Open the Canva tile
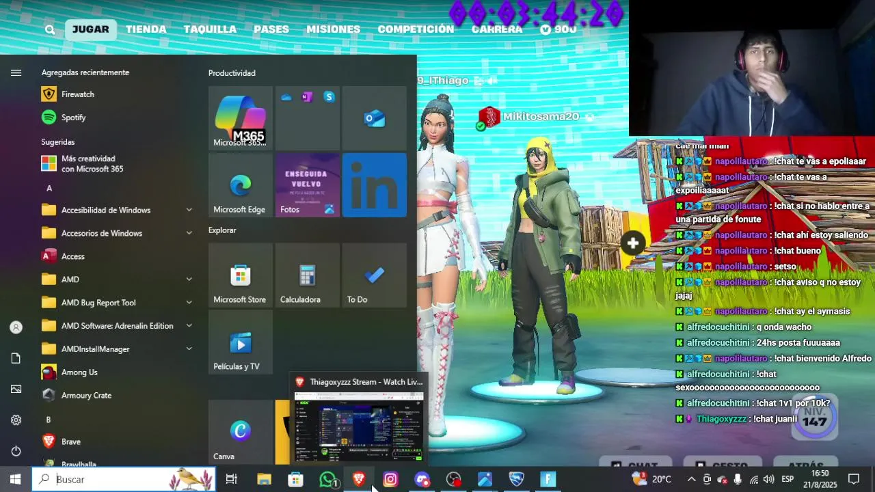 pos(240,432)
